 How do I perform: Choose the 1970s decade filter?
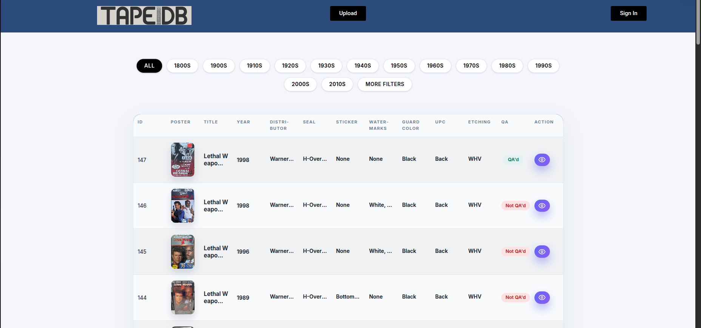click(471, 66)
